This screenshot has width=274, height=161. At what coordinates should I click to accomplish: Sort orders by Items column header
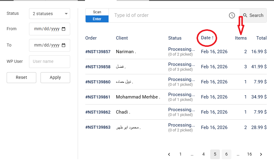click(x=241, y=38)
